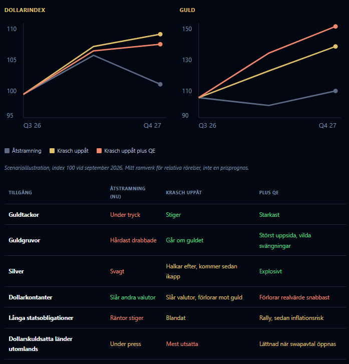
Task: Toggle the Krasch uppåt legend label
Action: [x=73, y=151]
